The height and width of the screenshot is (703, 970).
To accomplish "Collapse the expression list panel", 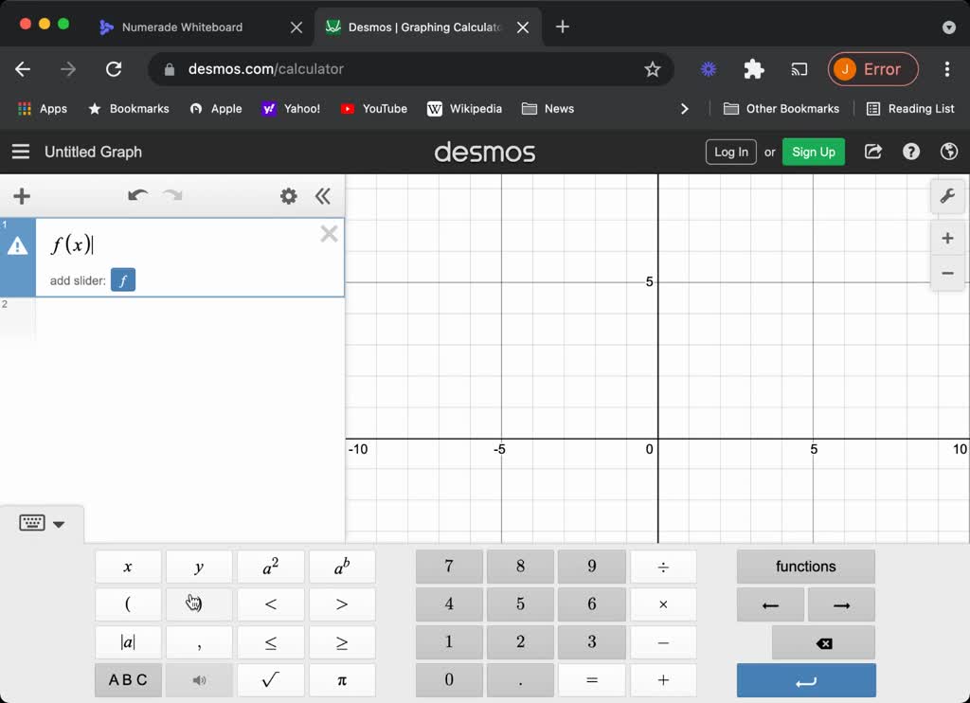I will click(322, 196).
